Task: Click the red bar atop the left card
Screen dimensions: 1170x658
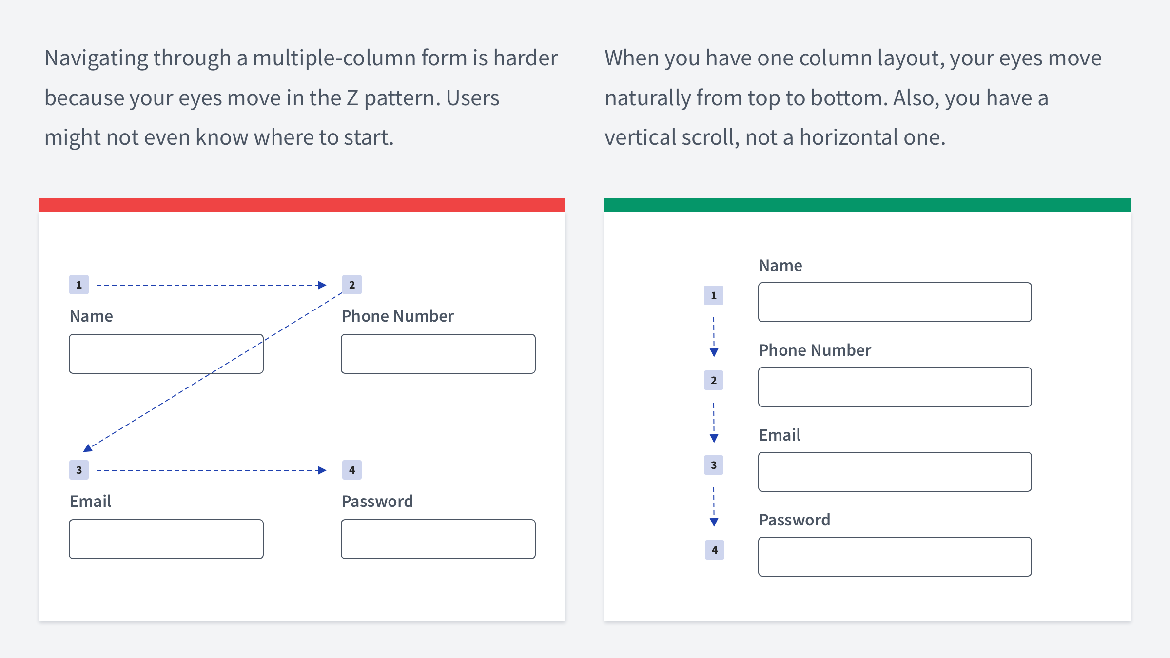Action: 302,205
